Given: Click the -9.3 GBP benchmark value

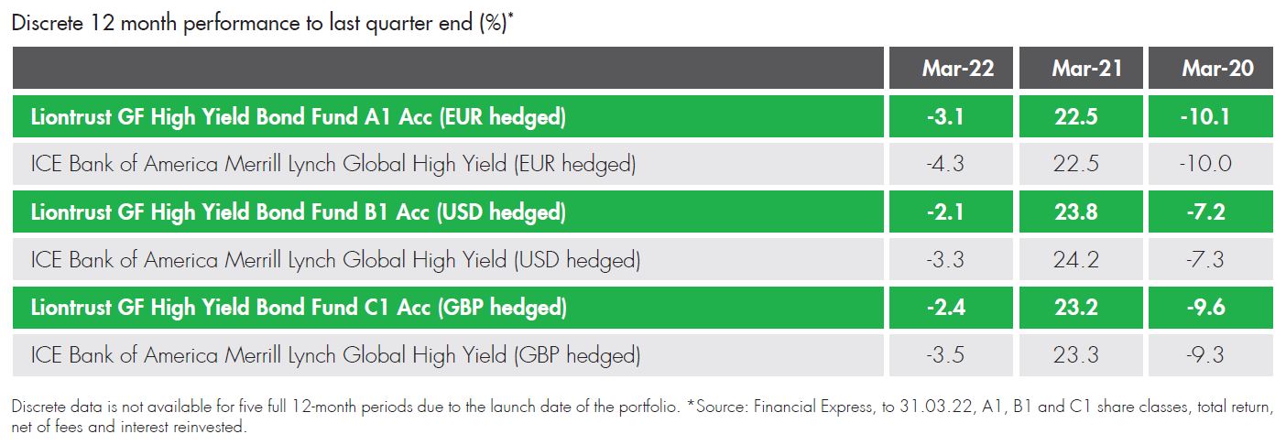Looking at the screenshot, I should point(1210,355).
